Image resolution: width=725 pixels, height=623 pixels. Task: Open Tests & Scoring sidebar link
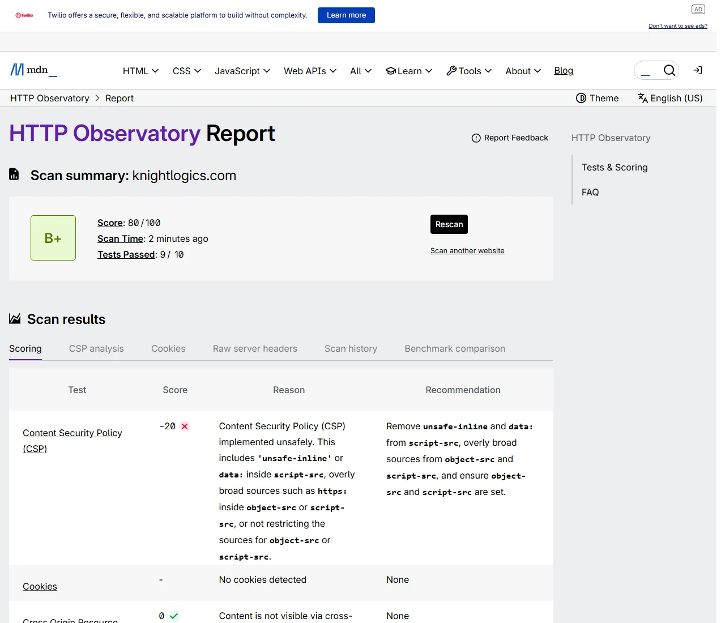[x=615, y=167]
